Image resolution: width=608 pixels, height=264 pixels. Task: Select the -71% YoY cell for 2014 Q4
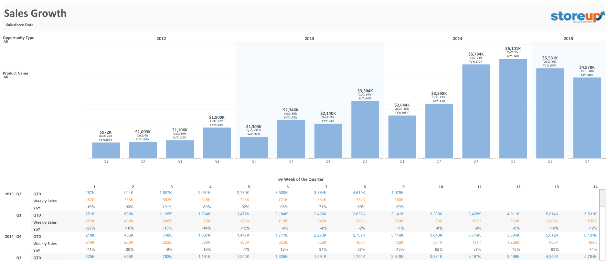pyautogui.click(x=90, y=249)
